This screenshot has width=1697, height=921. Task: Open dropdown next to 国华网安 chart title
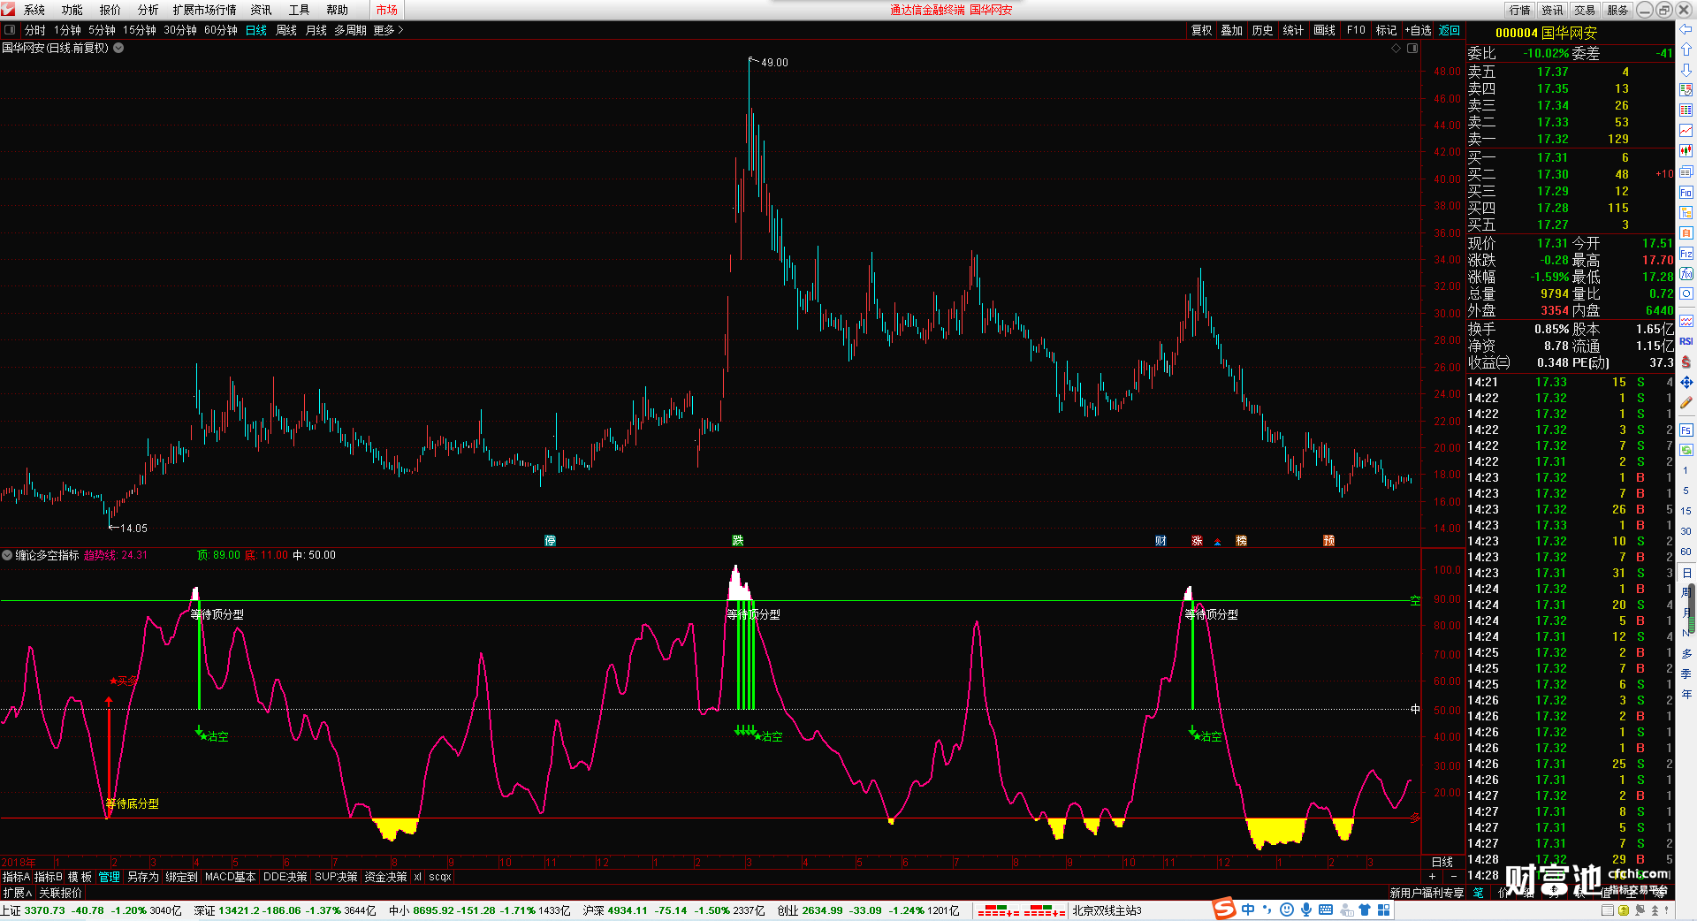118,49
